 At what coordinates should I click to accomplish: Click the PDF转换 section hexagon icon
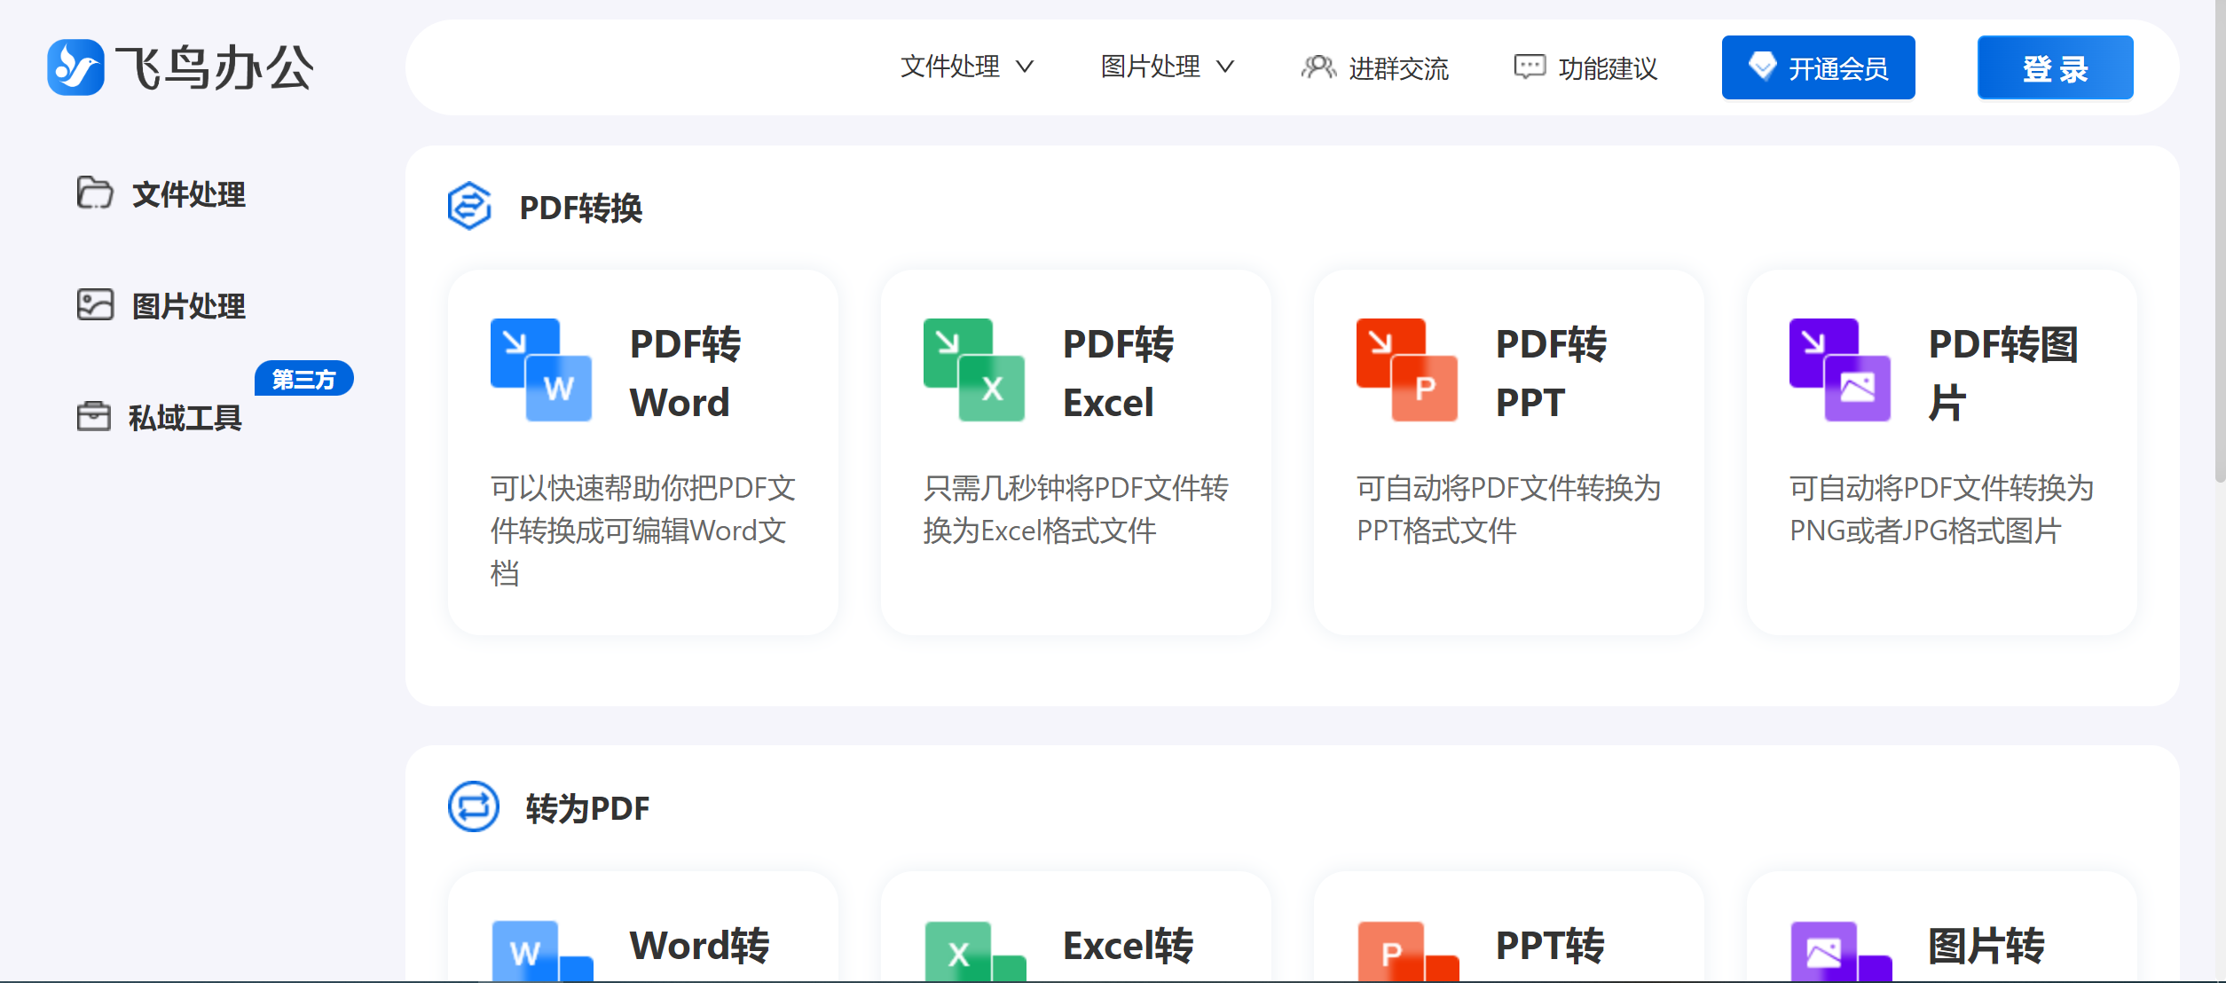tap(470, 208)
